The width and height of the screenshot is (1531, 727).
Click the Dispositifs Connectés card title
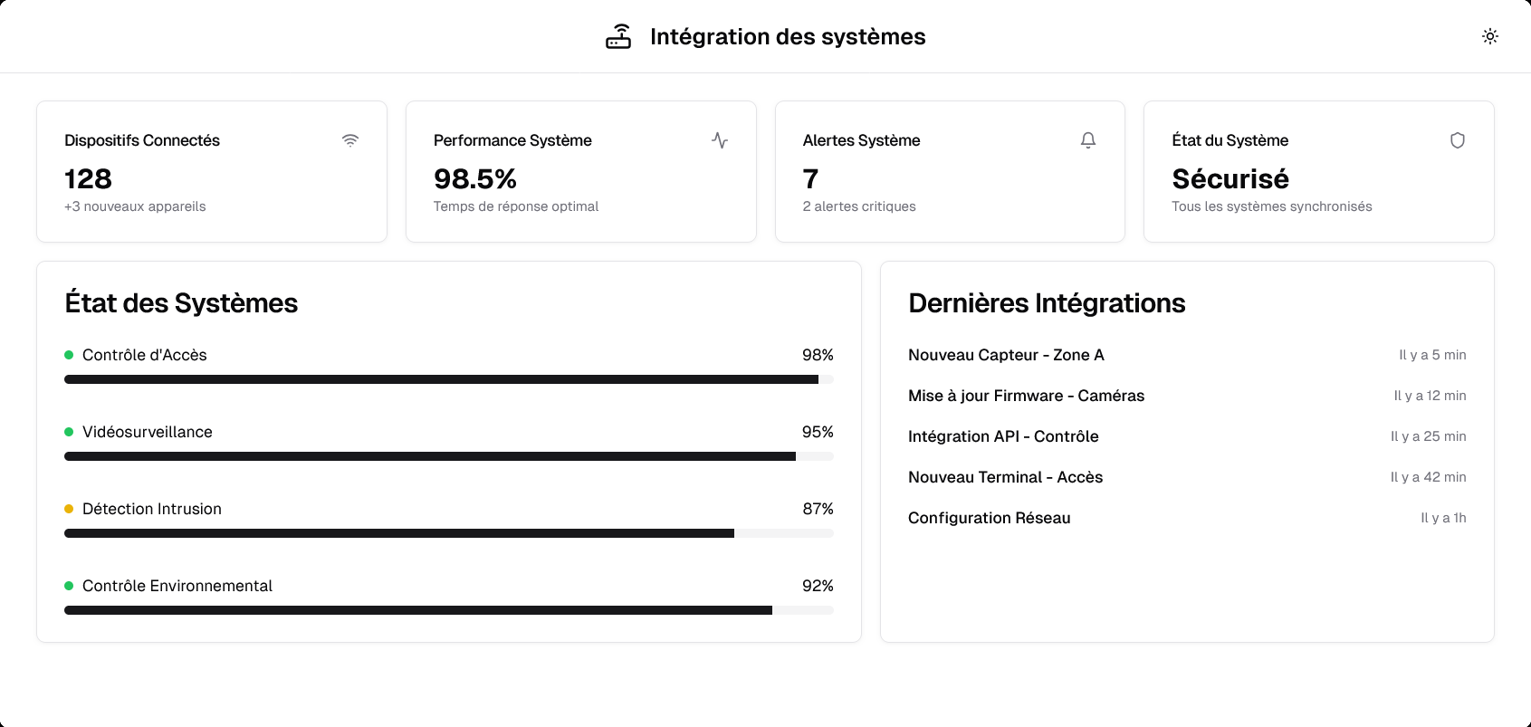(142, 140)
